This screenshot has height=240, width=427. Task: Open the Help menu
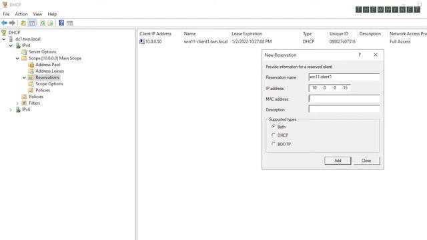click(x=52, y=14)
